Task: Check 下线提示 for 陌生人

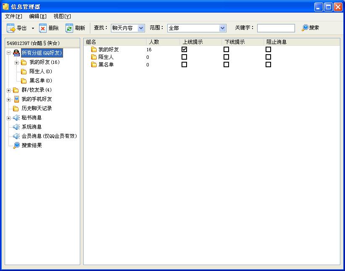Action: click(226, 57)
